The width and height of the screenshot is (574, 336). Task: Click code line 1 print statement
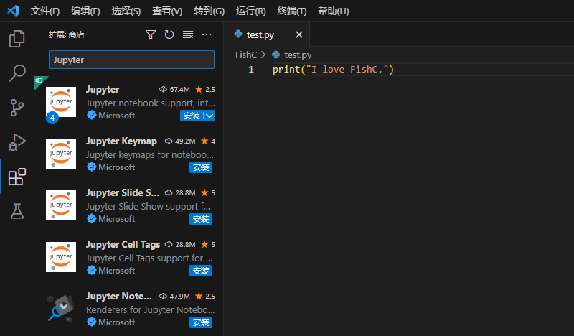(x=333, y=69)
